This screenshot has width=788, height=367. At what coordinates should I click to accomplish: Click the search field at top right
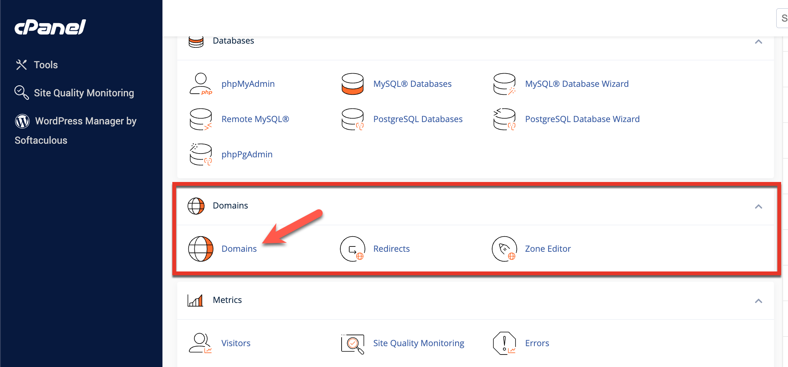coord(782,18)
